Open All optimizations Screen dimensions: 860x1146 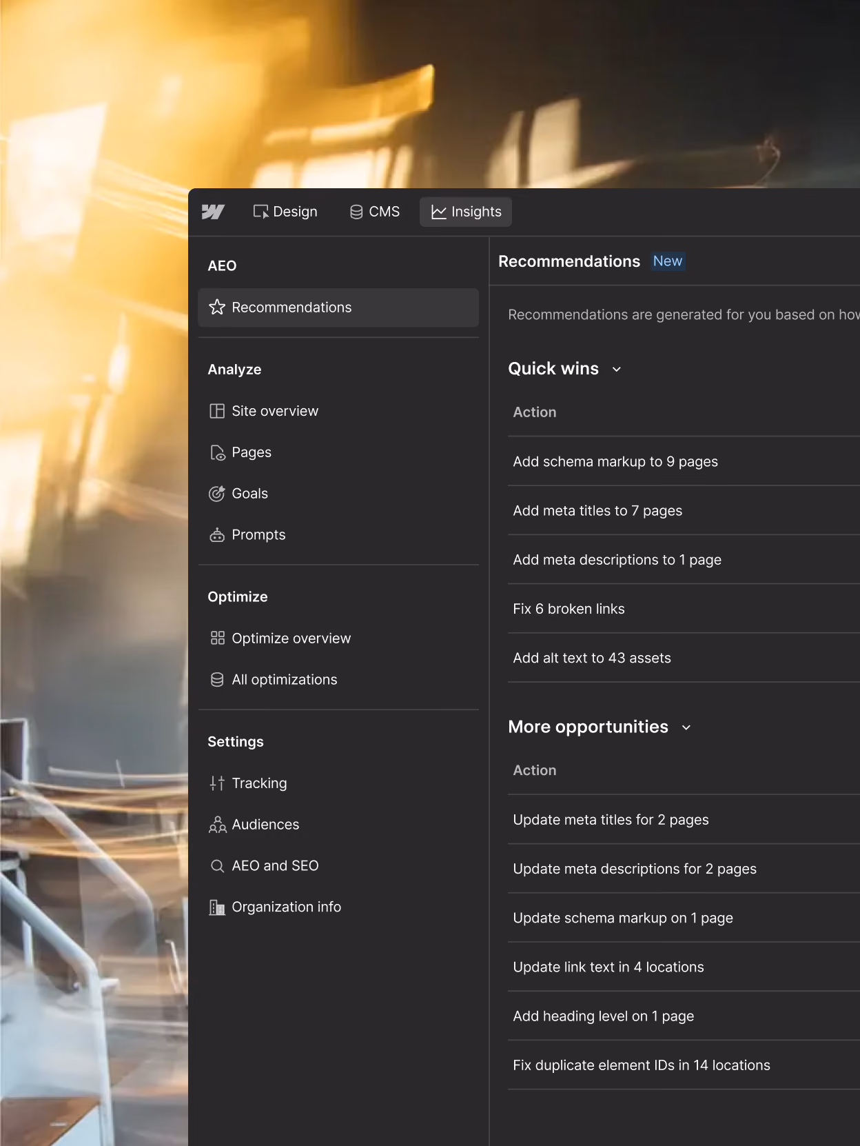click(338, 680)
